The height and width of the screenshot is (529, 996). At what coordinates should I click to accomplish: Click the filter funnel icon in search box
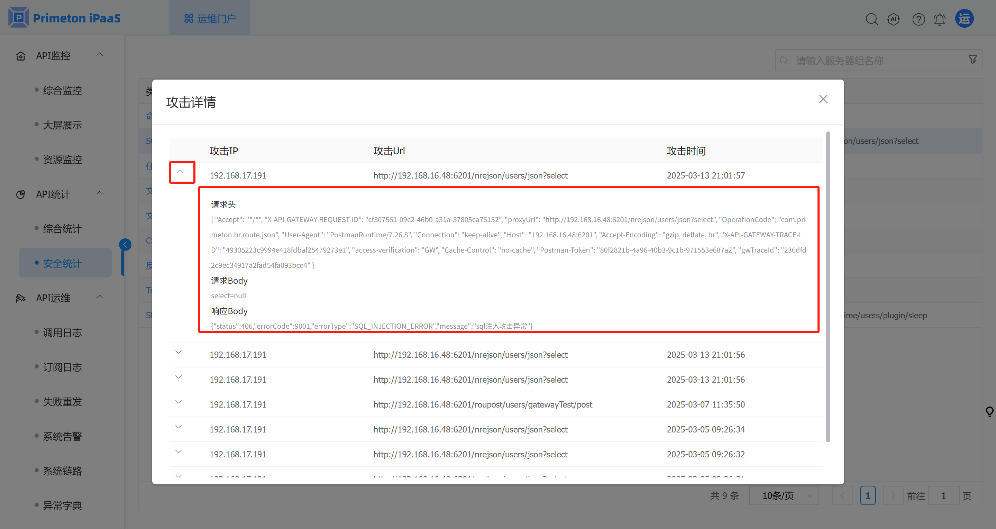pos(972,60)
